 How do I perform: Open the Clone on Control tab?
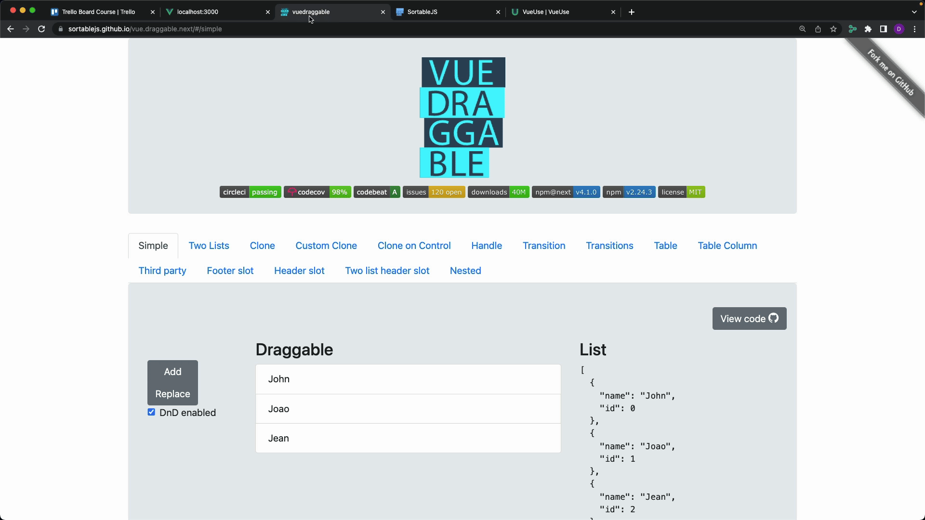(x=414, y=246)
